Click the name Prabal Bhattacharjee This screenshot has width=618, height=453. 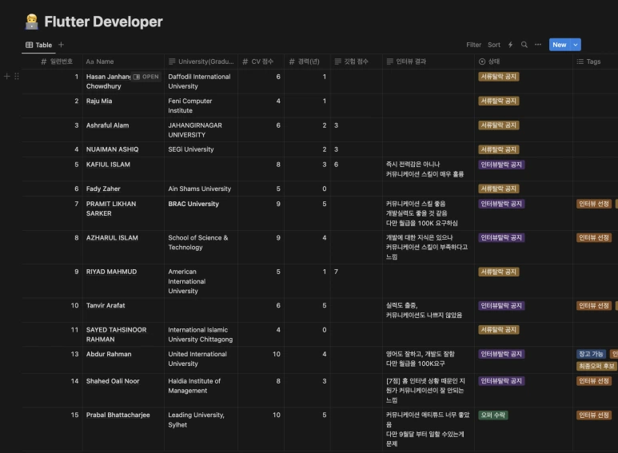pyautogui.click(x=118, y=415)
